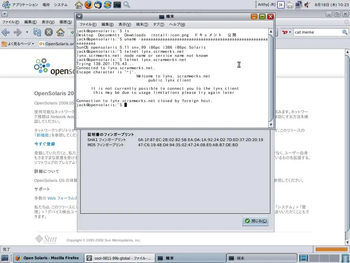Open terminal ファイル(F) menu
The width and height of the screenshot is (350, 263).
point(88,24)
